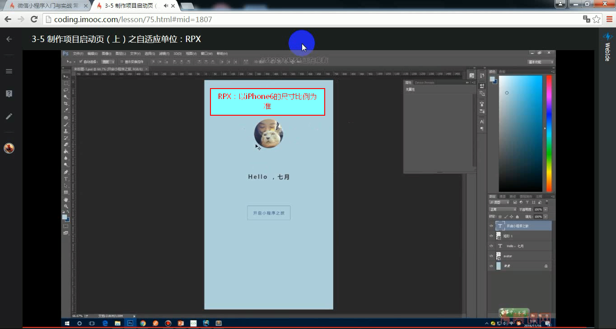This screenshot has height=329, width=616.
Task: Hide the avatar layer
Action: pos(491,256)
